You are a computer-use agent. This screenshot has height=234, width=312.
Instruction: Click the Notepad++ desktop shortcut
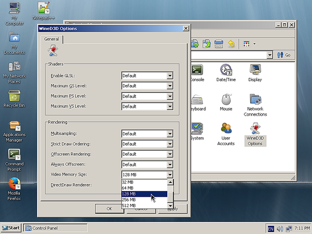43,11
